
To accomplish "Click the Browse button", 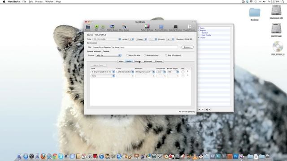I will pos(187,47).
